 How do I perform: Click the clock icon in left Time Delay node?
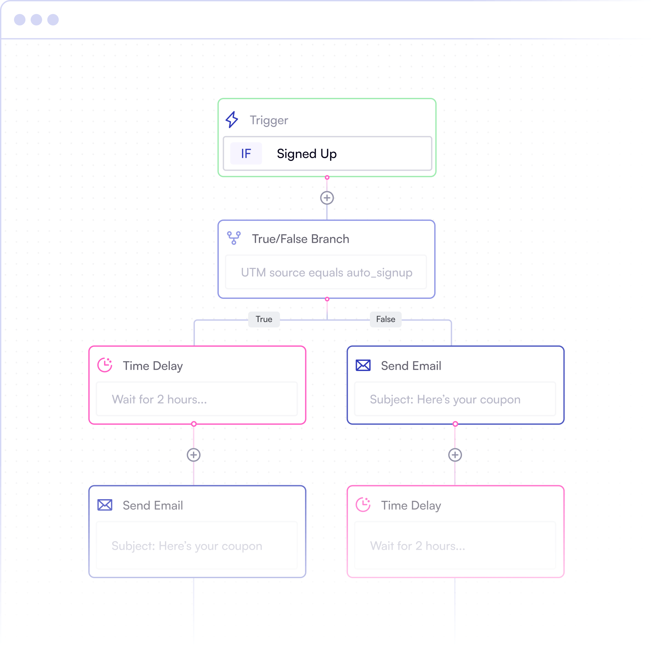[105, 365]
